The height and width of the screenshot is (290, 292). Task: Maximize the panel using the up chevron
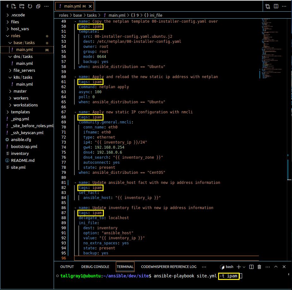pyautogui.click(x=276, y=267)
